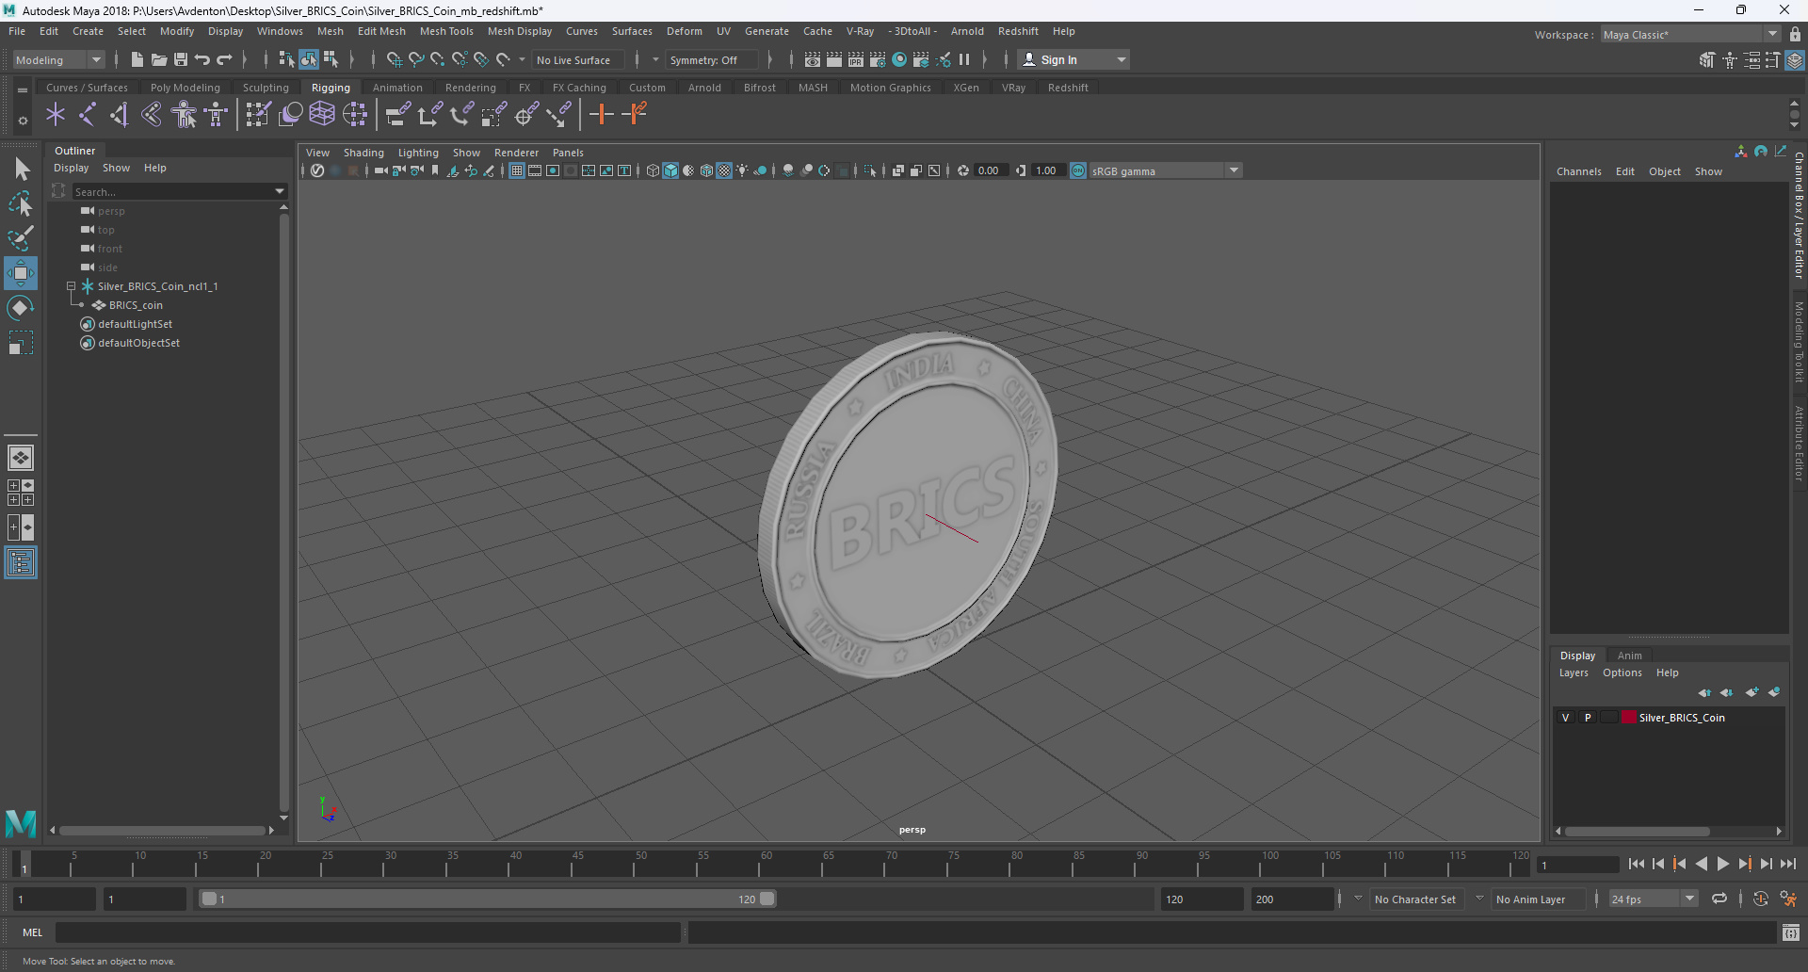Click the range slider end handle at 120
The width and height of the screenshot is (1808, 972).
[767, 899]
